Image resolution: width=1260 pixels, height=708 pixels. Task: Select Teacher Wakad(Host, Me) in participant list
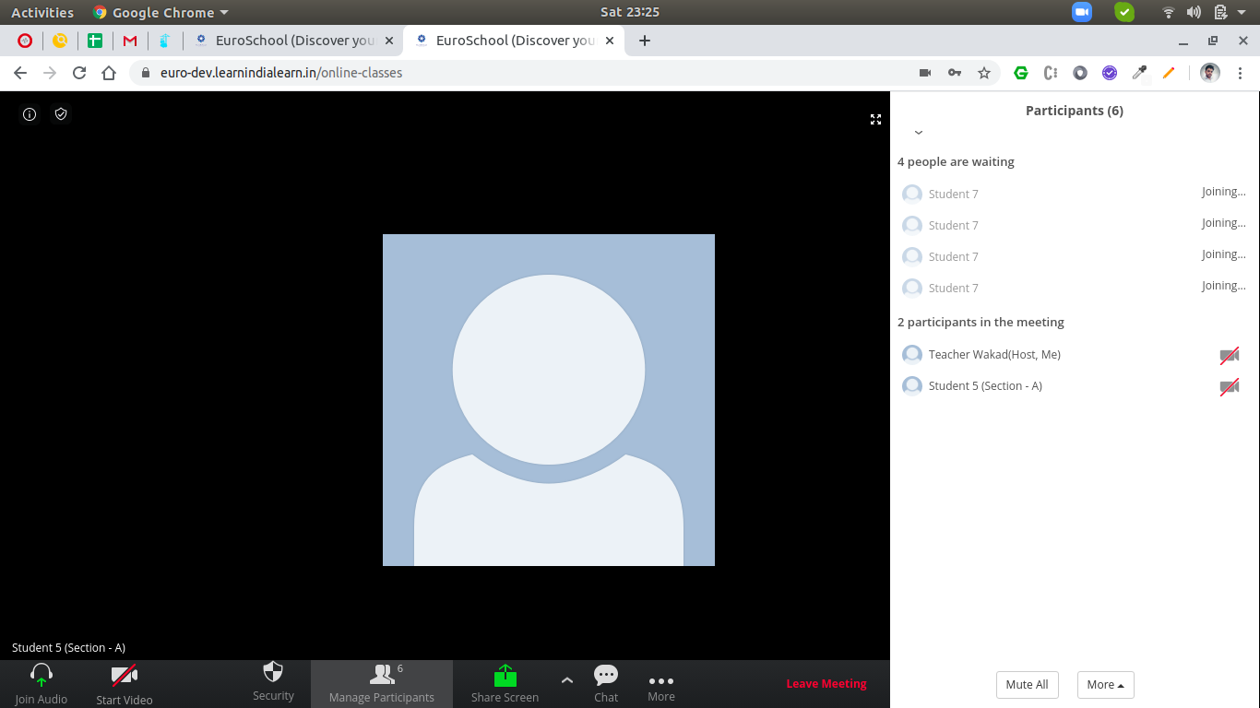1075,355
